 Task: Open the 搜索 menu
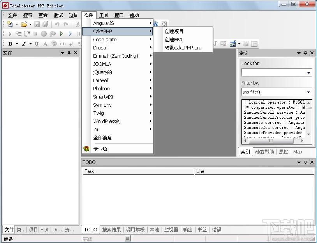tap(28, 15)
